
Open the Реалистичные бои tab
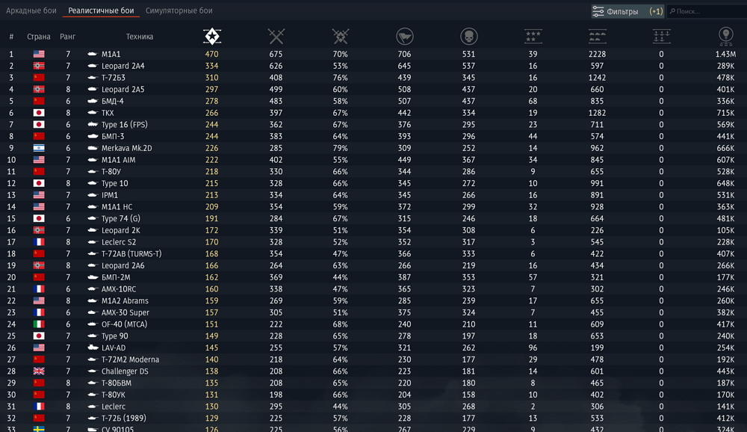[x=101, y=11]
